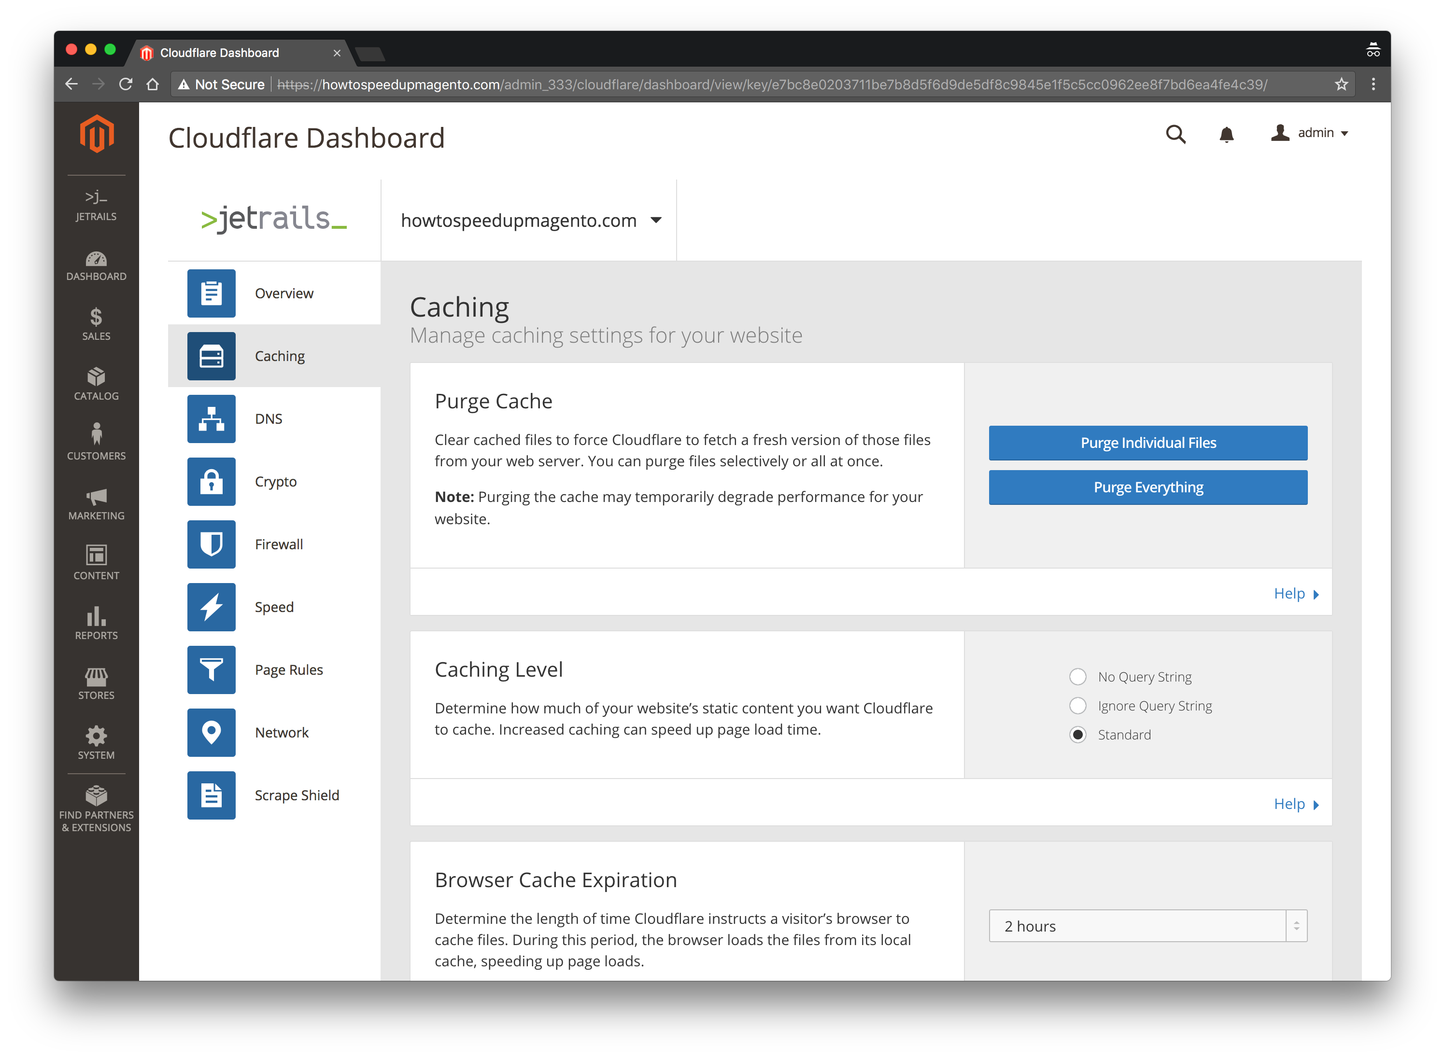Open Page Rules funnel icon
The image size is (1445, 1058).
pyautogui.click(x=211, y=670)
